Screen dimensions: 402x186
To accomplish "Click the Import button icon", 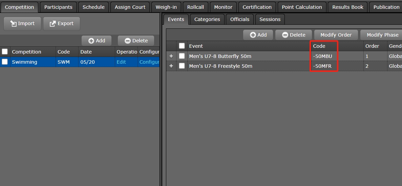I will [x=13, y=24].
